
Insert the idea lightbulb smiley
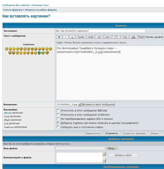point(28,53)
